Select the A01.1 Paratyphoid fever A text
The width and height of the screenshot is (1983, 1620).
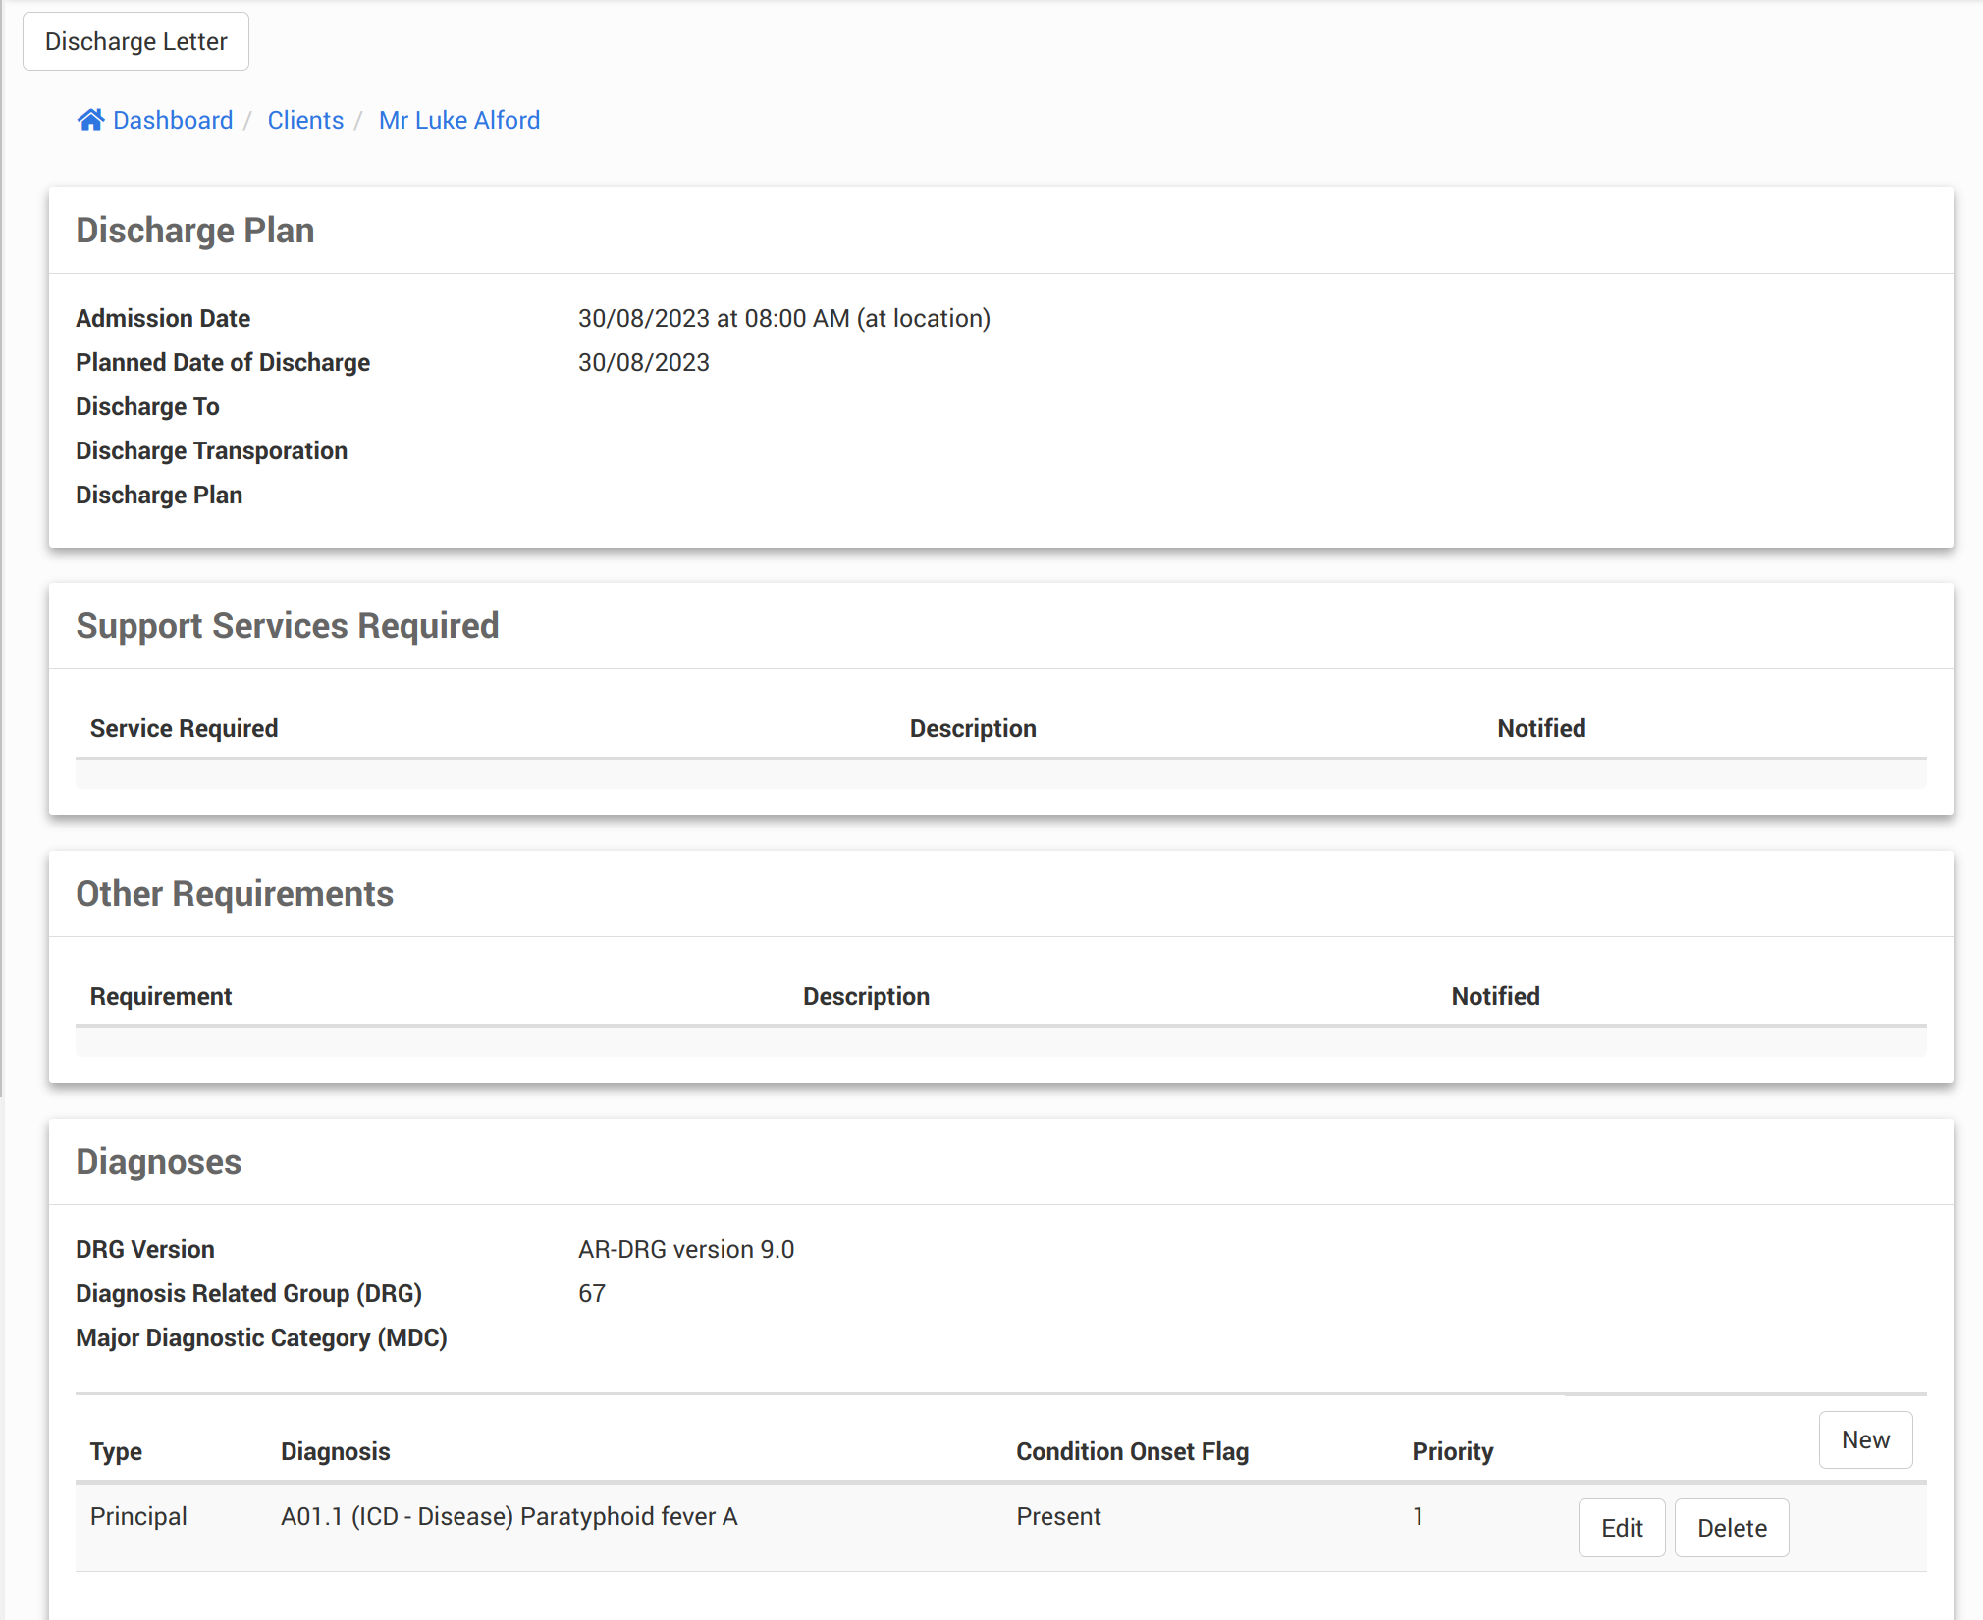tap(509, 1516)
